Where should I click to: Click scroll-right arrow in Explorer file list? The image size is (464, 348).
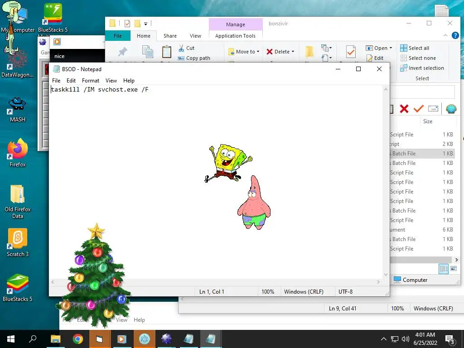tap(457, 260)
